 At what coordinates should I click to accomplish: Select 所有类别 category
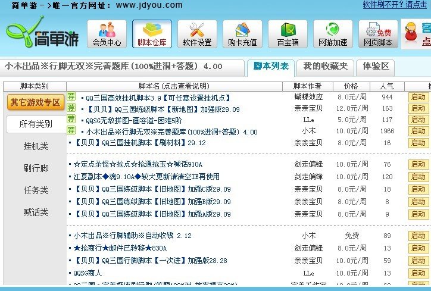[x=36, y=124]
